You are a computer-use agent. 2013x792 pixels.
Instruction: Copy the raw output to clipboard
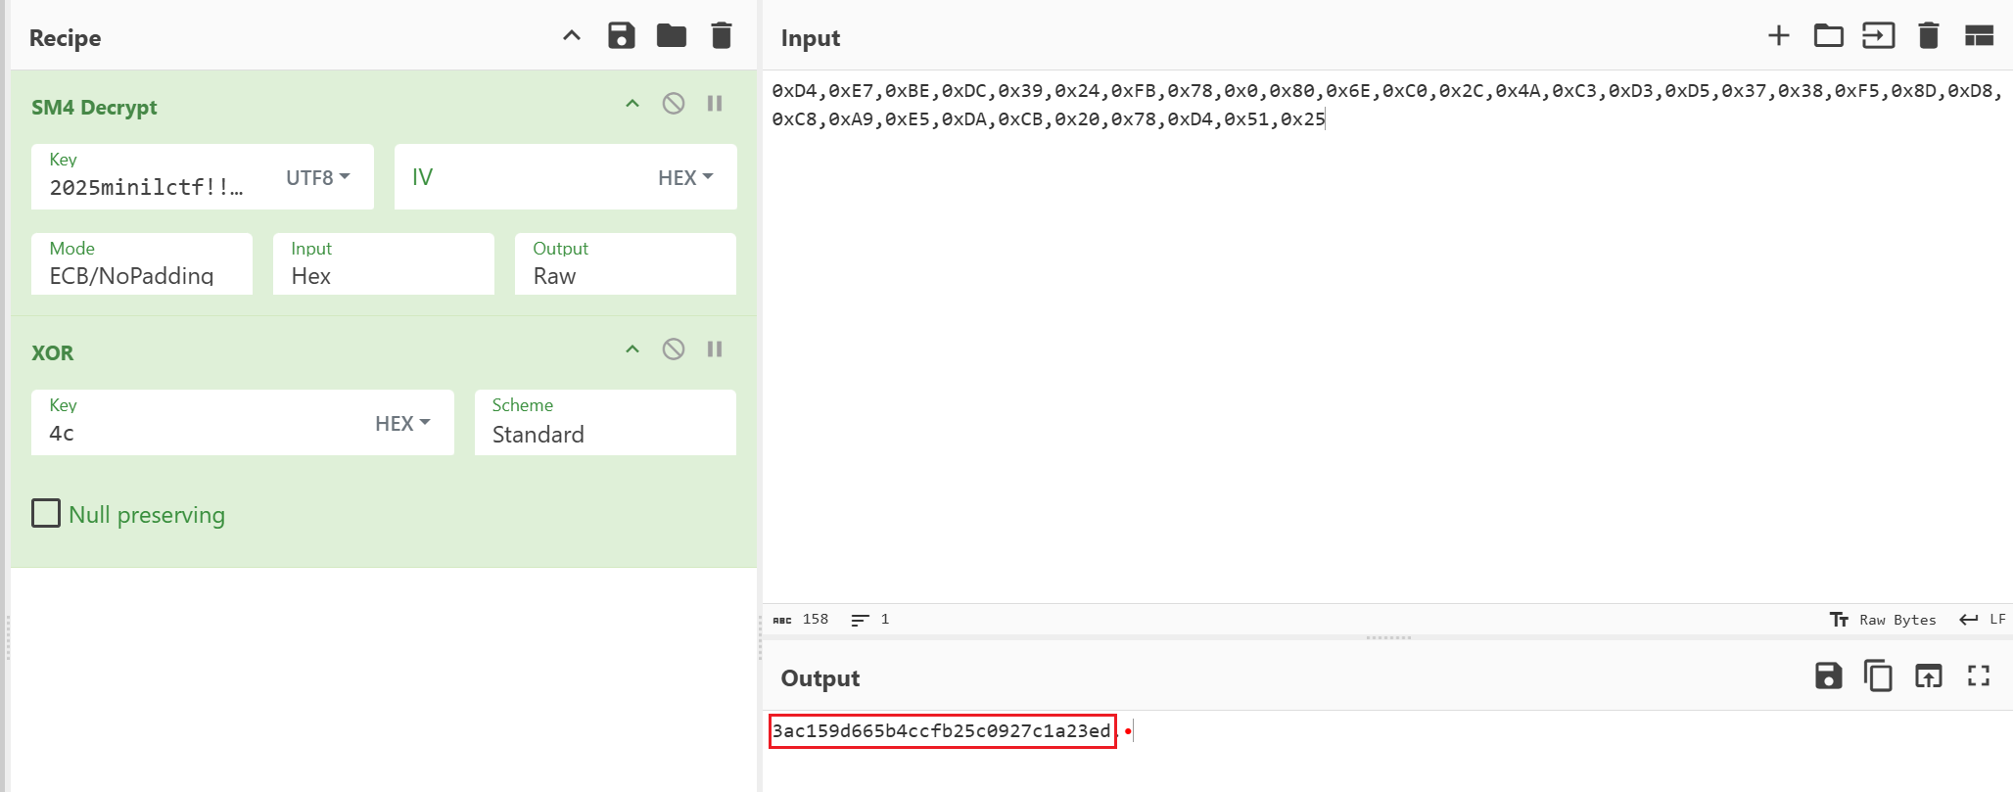click(x=1879, y=676)
